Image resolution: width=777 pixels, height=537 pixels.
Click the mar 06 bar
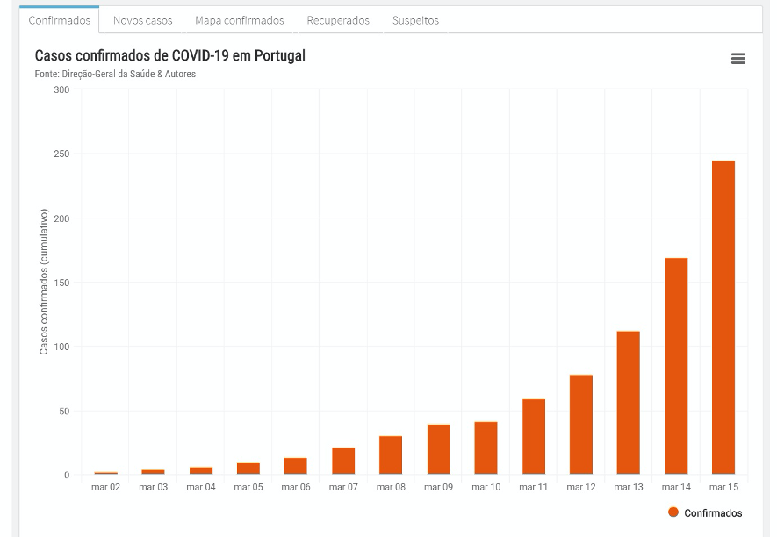pos(295,466)
